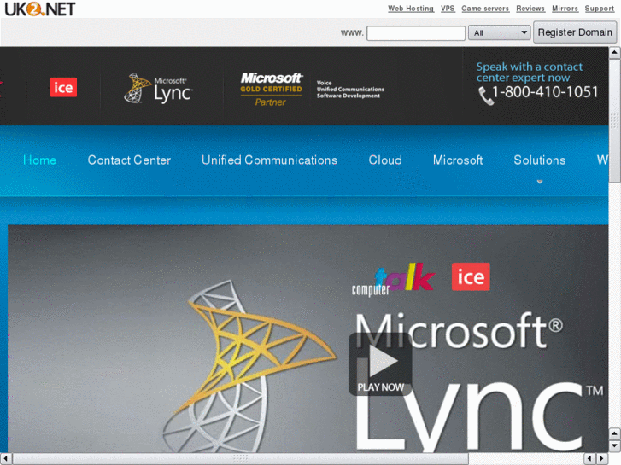Click the computer talk logo on banner
Image resolution: width=621 pixels, height=465 pixels.
[x=393, y=279]
